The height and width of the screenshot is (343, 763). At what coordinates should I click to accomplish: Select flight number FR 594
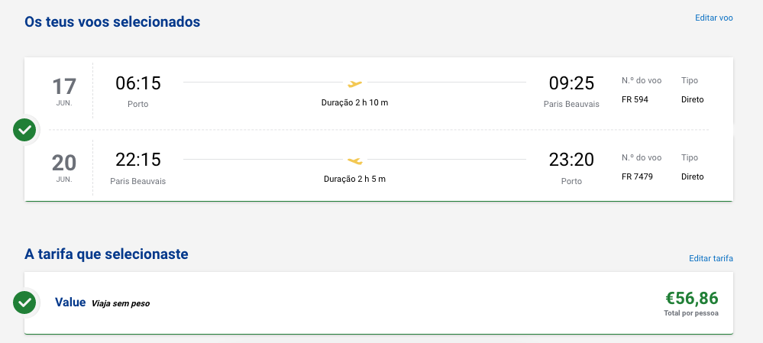pyautogui.click(x=635, y=100)
